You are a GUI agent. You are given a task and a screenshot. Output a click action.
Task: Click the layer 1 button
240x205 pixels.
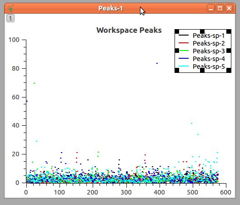click(10, 18)
